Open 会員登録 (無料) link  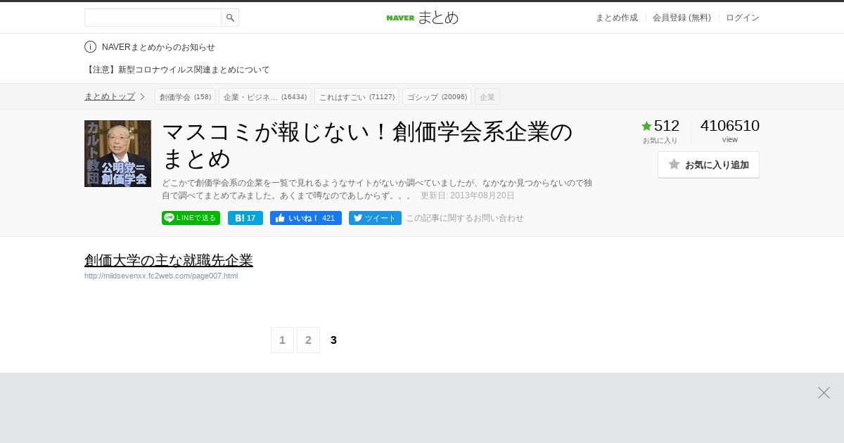(x=682, y=18)
